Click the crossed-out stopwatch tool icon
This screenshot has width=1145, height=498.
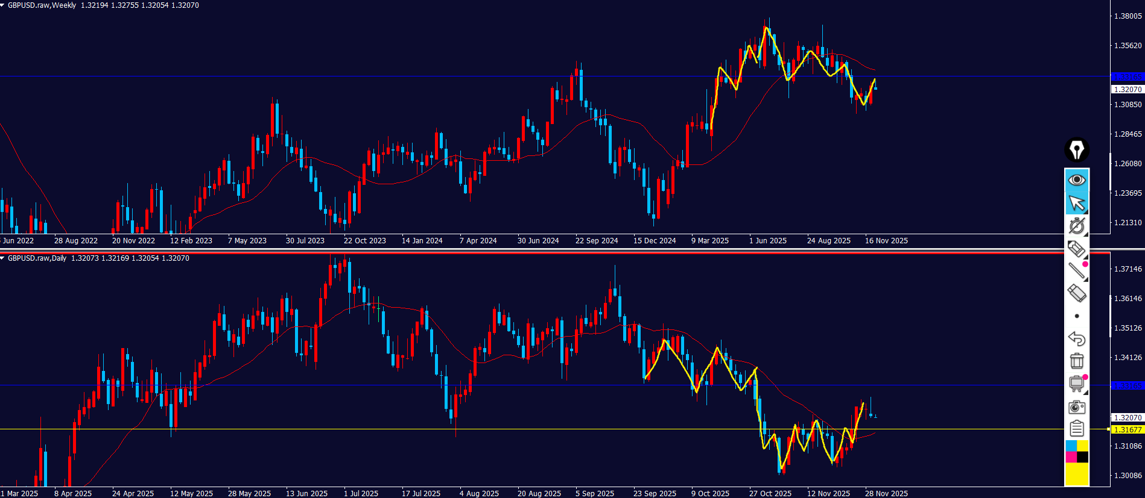tap(1076, 226)
